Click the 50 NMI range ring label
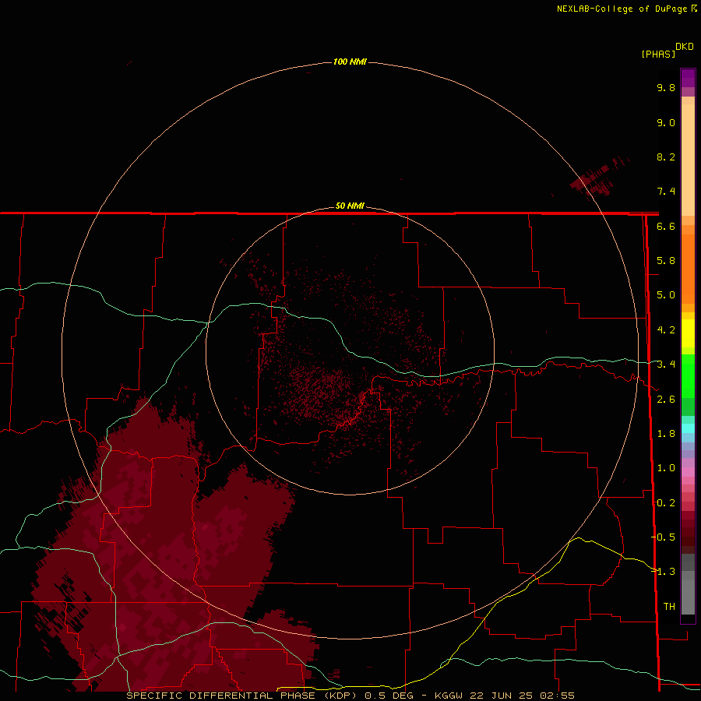 coord(350,206)
